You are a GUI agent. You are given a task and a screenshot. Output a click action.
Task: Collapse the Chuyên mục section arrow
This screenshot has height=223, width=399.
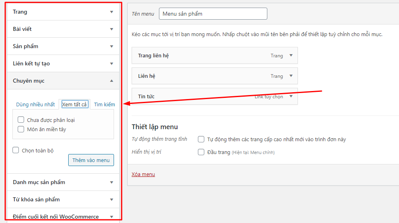pos(112,81)
